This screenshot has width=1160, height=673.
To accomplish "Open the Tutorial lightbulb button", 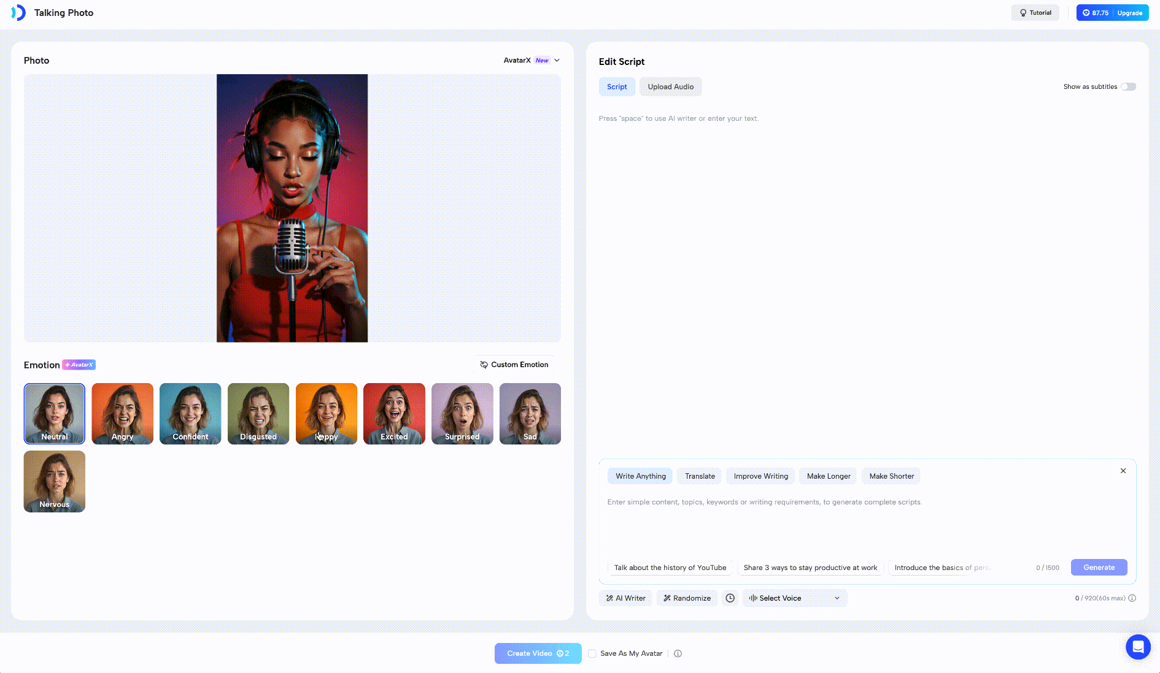I will (1035, 13).
